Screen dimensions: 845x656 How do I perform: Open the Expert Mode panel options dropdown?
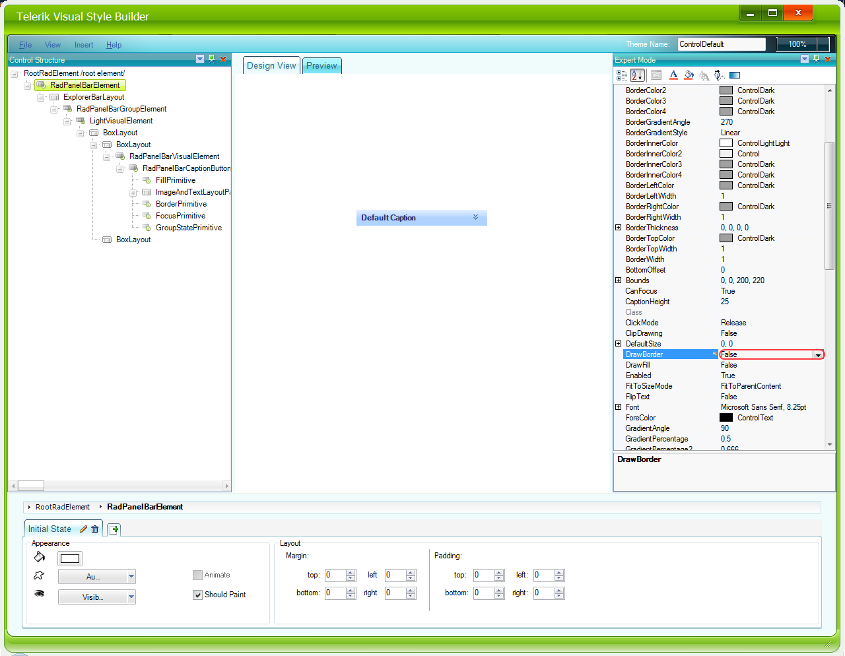coord(805,59)
